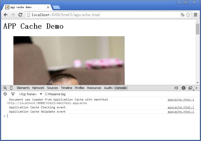Toggle the console drawer icon

click(x=176, y=88)
